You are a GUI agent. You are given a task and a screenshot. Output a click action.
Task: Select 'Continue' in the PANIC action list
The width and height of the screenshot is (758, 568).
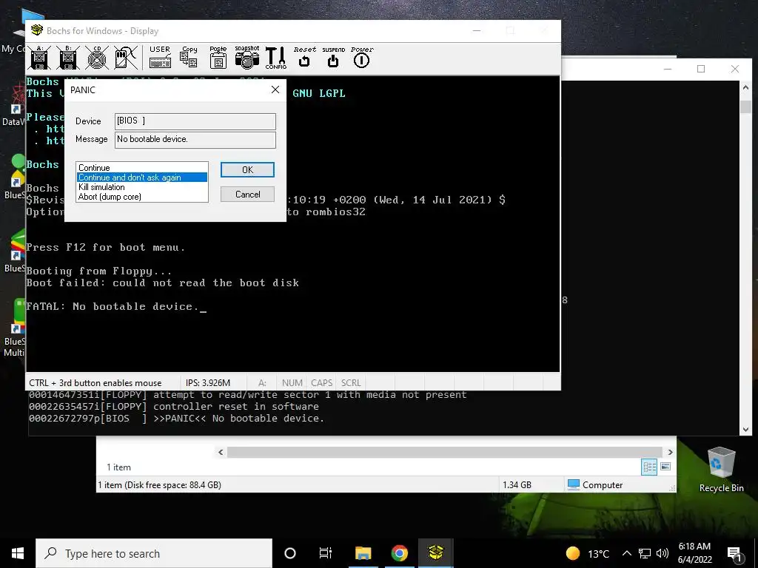142,168
